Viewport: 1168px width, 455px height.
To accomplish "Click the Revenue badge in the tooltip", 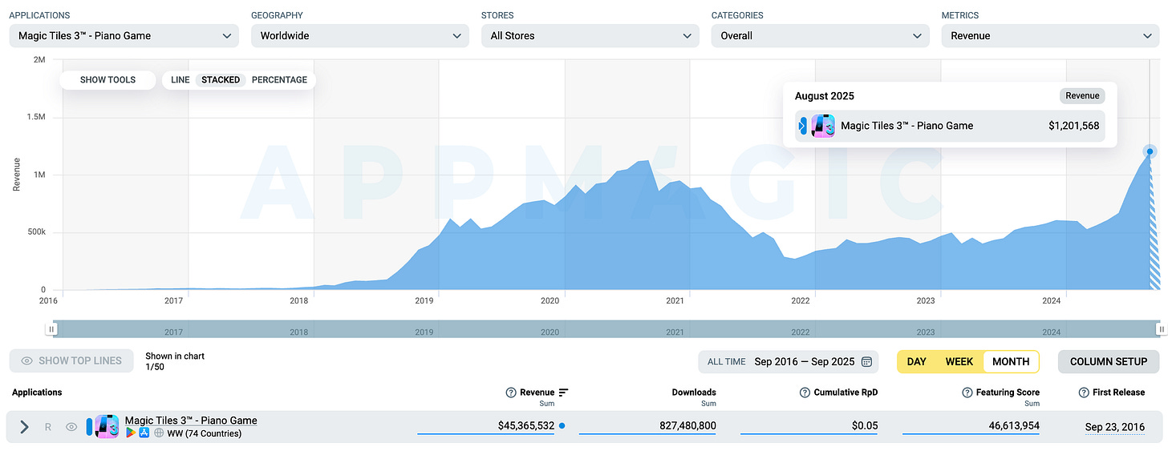I will pyautogui.click(x=1082, y=96).
